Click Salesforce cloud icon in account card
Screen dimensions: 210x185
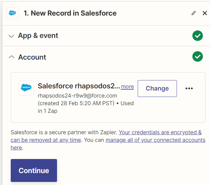tap(26, 88)
